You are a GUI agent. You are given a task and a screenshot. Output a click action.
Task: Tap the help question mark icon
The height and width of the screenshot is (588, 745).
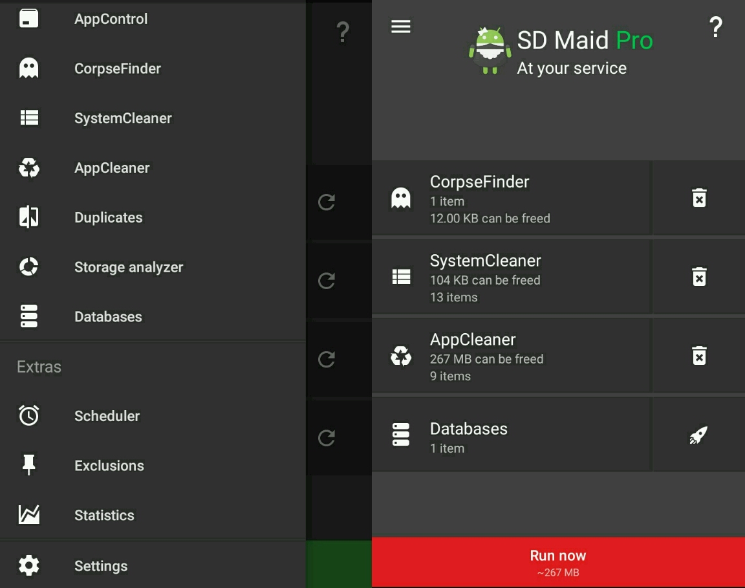tap(715, 27)
